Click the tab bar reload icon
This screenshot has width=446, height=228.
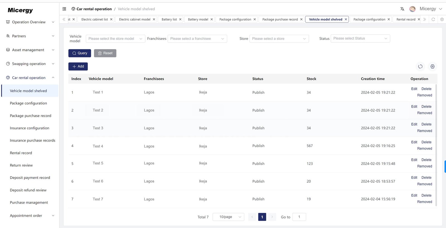click(433, 20)
